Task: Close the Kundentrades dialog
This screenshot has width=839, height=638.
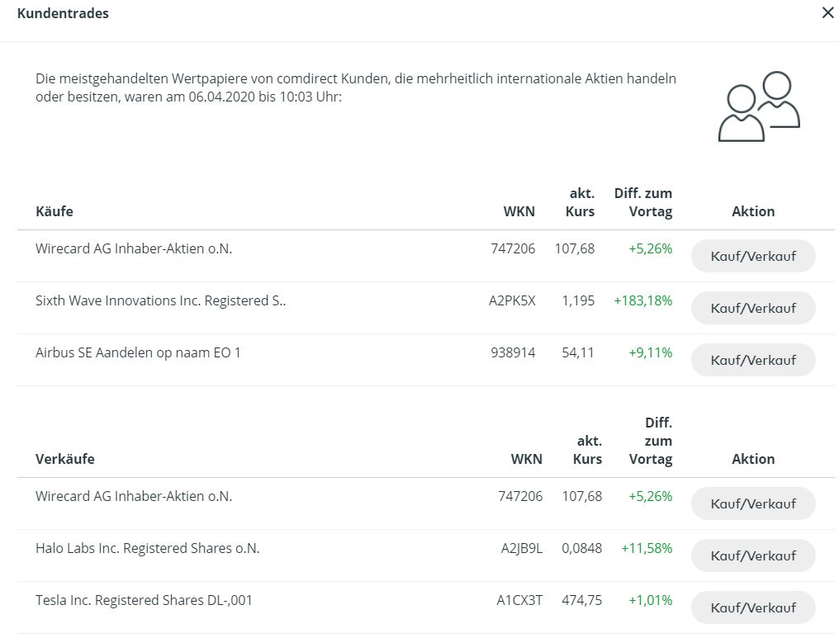Action: coord(827,13)
